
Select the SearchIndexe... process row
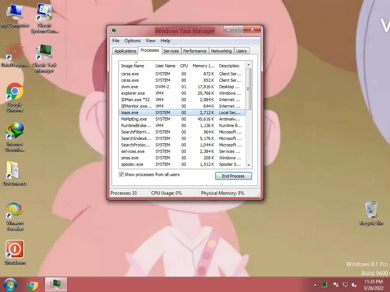click(x=182, y=138)
